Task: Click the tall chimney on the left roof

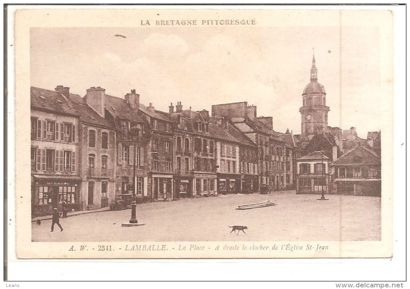Action: pos(96,100)
